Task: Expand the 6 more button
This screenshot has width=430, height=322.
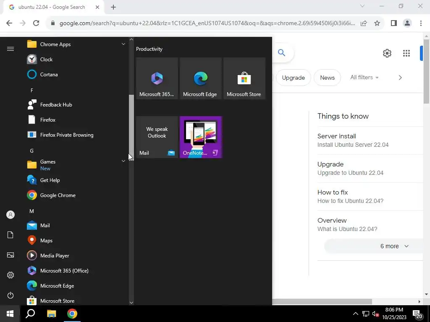Action: 374,246
